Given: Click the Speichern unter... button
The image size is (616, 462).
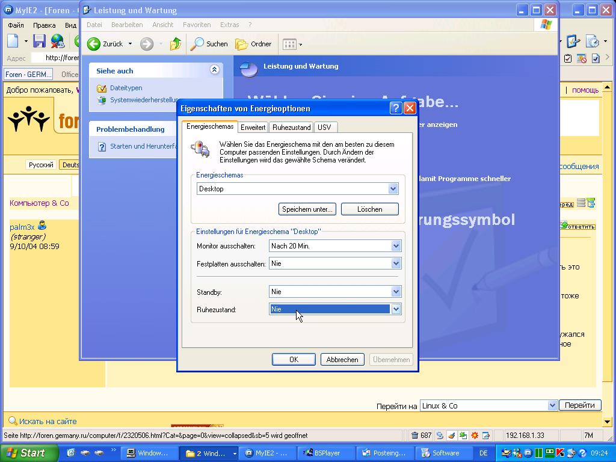Looking at the screenshot, I should [307, 209].
